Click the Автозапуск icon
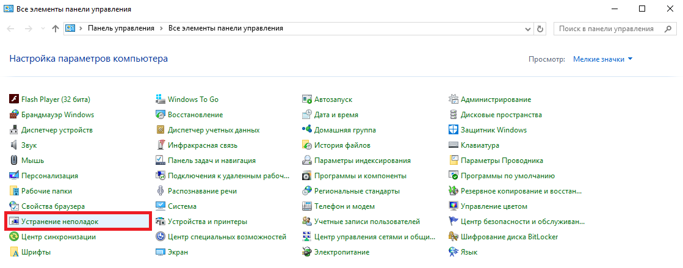The image size is (683, 268). click(x=307, y=100)
